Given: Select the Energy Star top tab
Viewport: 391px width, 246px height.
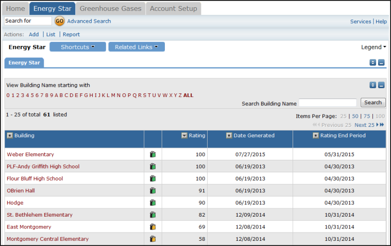Looking at the screenshot, I should [x=53, y=8].
